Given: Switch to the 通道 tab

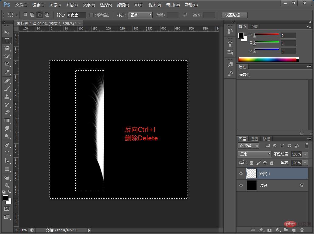Looking at the screenshot, I should 254,139.
